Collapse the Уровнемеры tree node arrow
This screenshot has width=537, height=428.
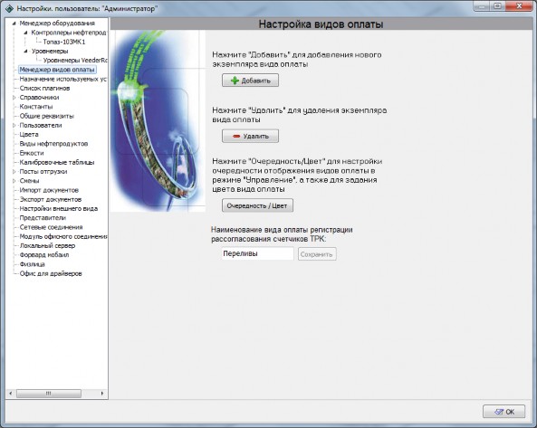(25, 51)
